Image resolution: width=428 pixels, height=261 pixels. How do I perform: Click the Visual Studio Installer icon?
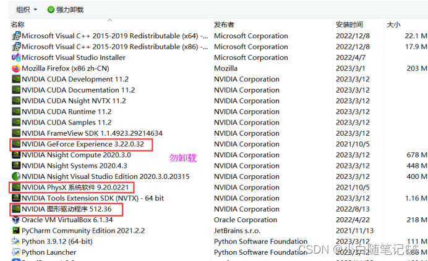pyautogui.click(x=16, y=57)
